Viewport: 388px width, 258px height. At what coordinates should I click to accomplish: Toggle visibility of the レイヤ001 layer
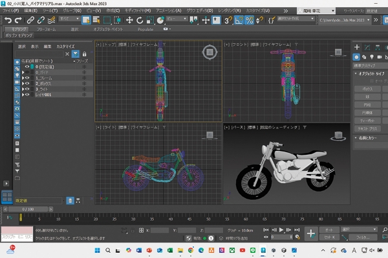click(28, 95)
